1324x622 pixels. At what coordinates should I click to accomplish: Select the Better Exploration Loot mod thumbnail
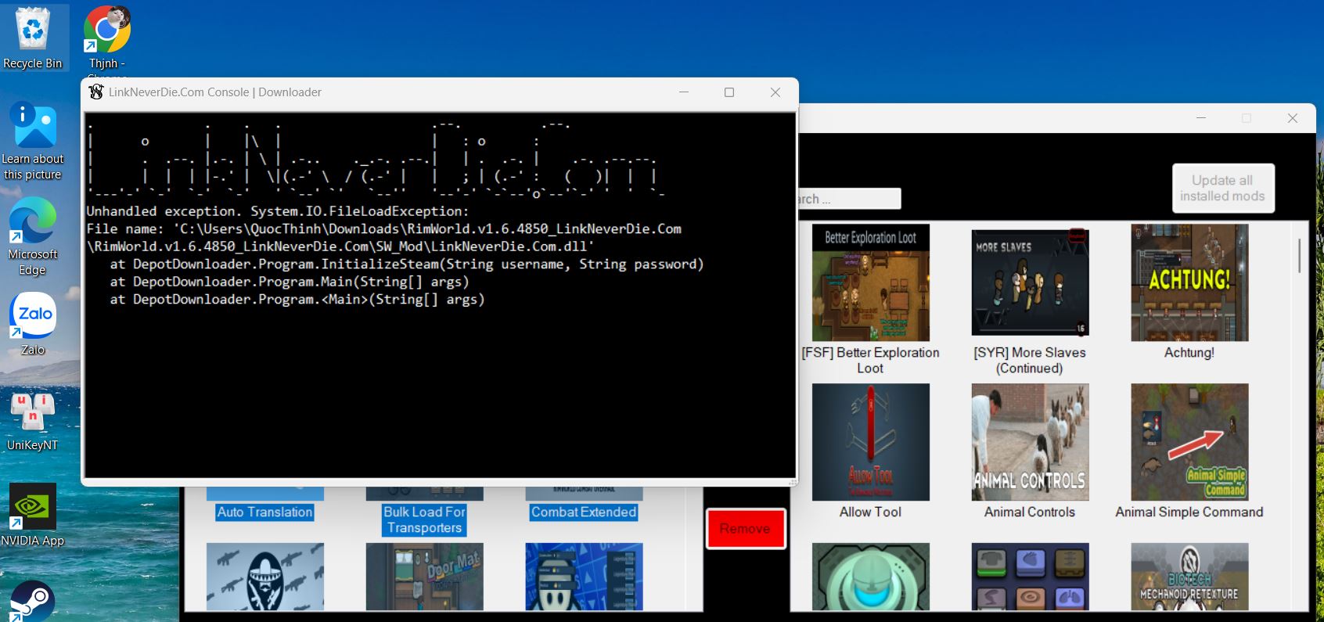871,282
